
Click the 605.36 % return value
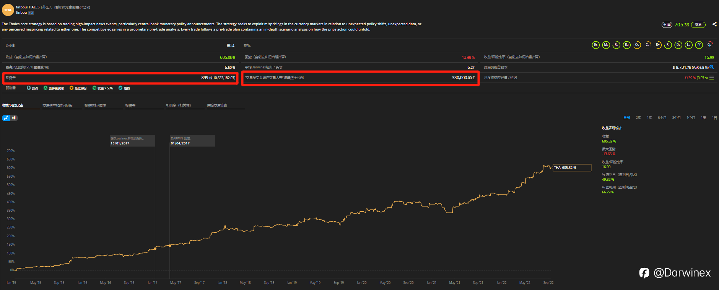pyautogui.click(x=228, y=57)
